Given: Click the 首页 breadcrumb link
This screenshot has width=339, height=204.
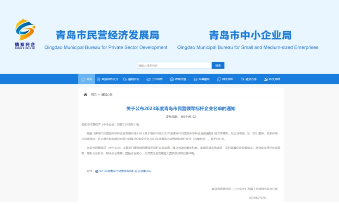Looking at the screenshot, I should click(x=94, y=95).
